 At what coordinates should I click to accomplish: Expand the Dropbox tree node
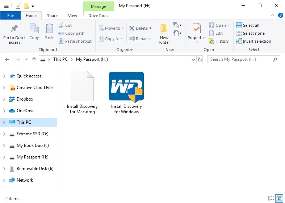coord(4,99)
